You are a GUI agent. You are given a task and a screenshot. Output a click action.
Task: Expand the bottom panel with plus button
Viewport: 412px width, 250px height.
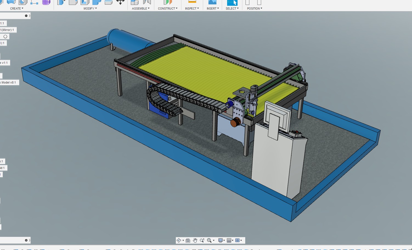(26, 240)
